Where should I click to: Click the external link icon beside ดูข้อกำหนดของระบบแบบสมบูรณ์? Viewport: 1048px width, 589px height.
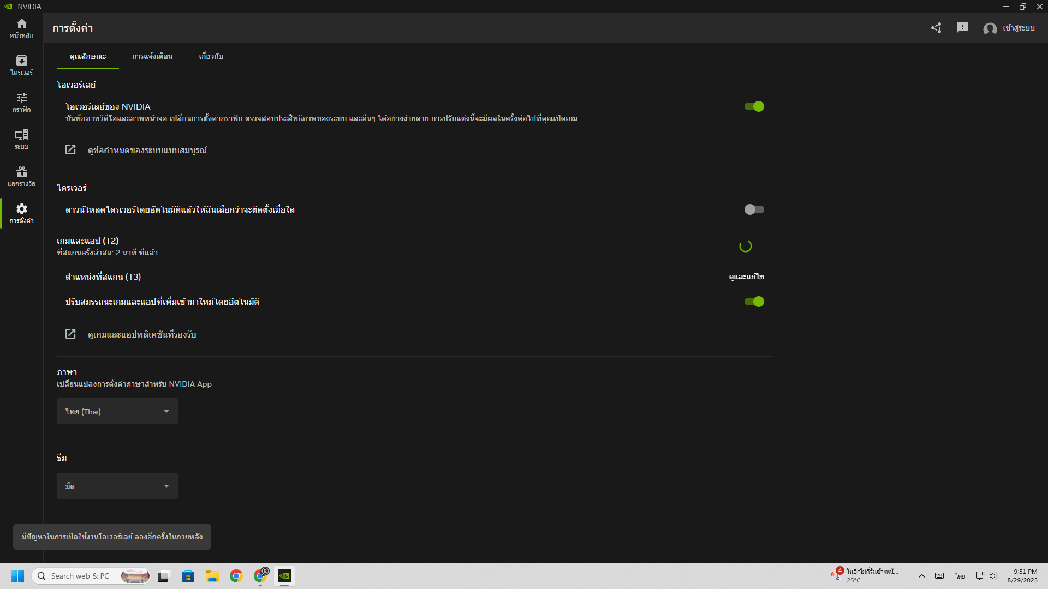tap(70, 149)
